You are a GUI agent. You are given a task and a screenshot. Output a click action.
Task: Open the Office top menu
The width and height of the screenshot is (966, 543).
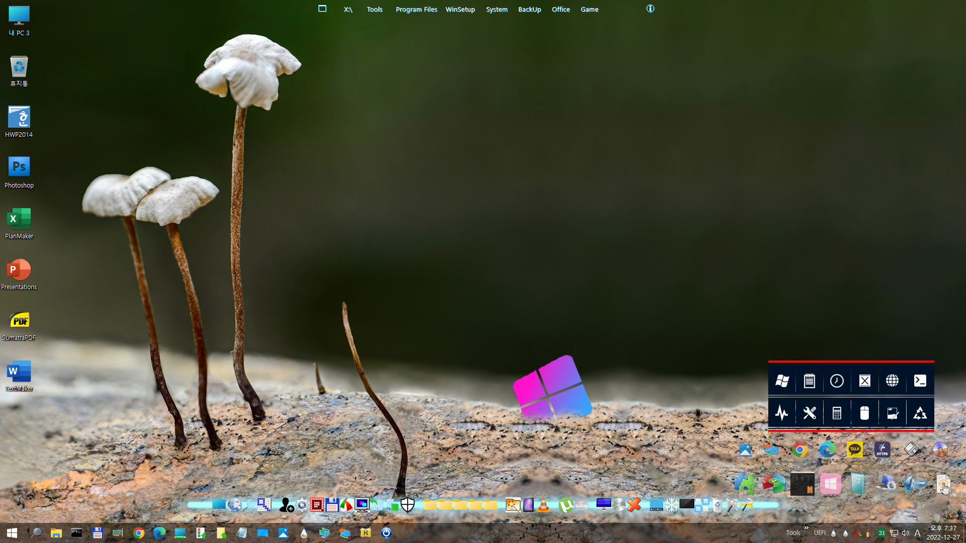[x=561, y=9]
